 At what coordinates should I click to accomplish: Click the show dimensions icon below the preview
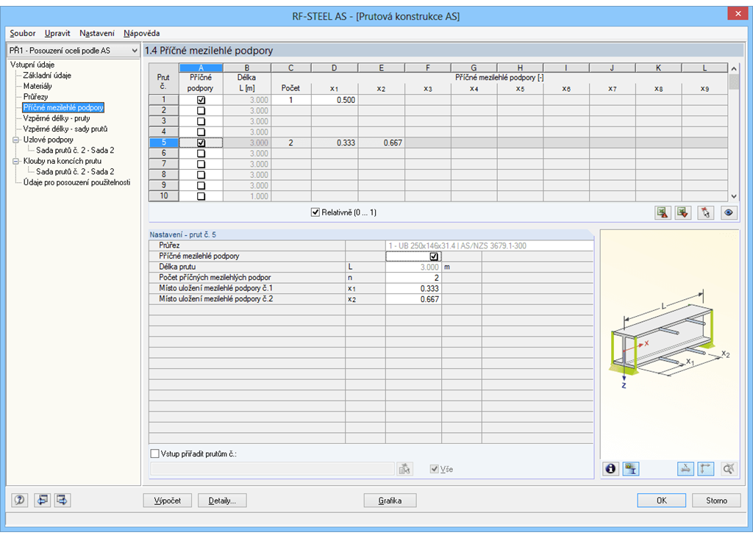coord(686,468)
